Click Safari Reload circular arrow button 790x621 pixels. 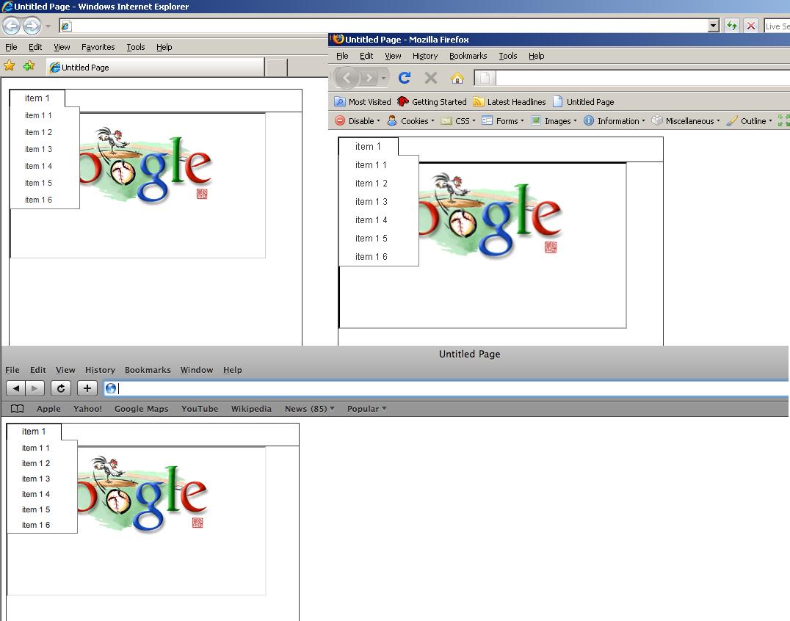click(60, 388)
